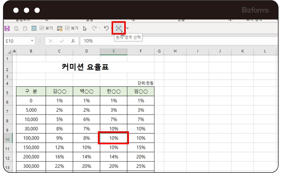281x173 pixels.
Task: Click the Select All corner triangle
Action: pyautogui.click(x=9, y=52)
